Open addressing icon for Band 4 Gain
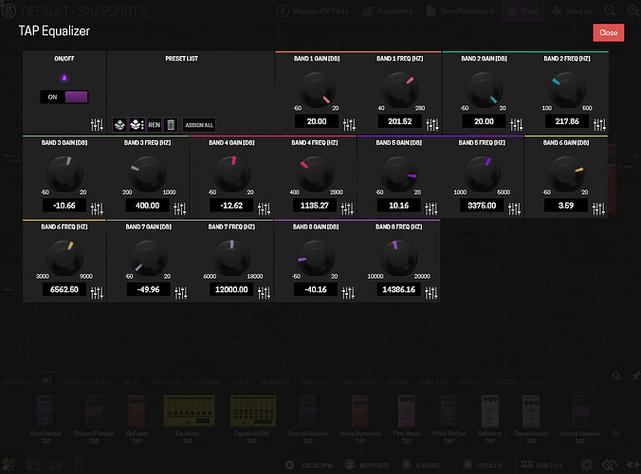Image resolution: width=641 pixels, height=474 pixels. click(x=264, y=209)
